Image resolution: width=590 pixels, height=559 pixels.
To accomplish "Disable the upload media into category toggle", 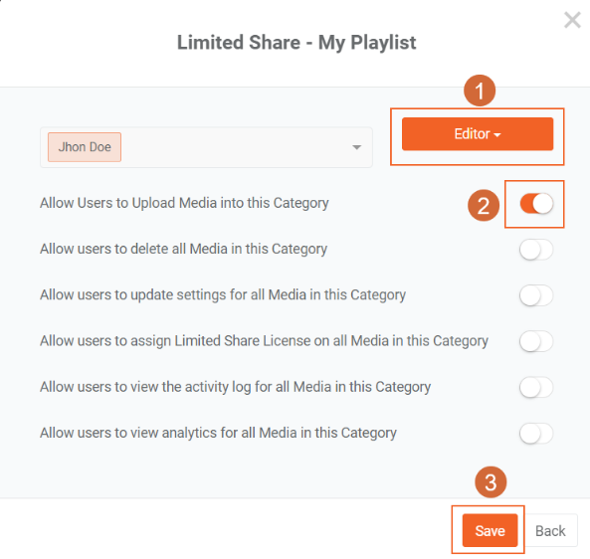I will (x=536, y=204).
